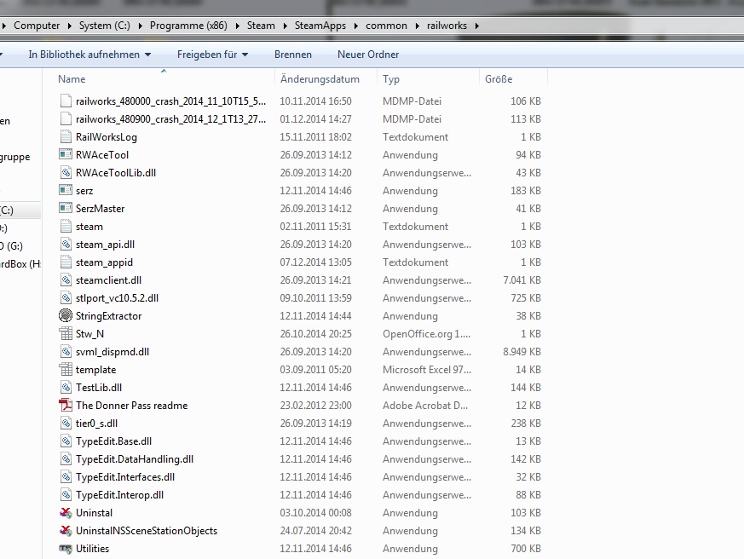Select the file named Utilities
This screenshot has width=744, height=559.
pos(93,549)
